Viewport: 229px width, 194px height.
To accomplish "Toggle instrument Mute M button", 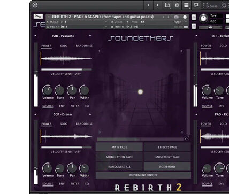I will point(194,26).
